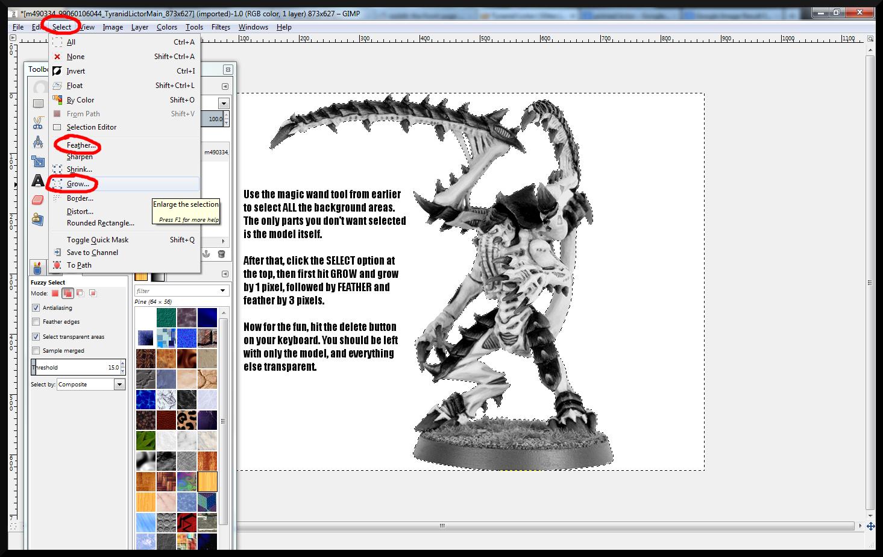This screenshot has width=883, height=557.
Task: Open the canvas navigation icon
Action: tap(870, 526)
